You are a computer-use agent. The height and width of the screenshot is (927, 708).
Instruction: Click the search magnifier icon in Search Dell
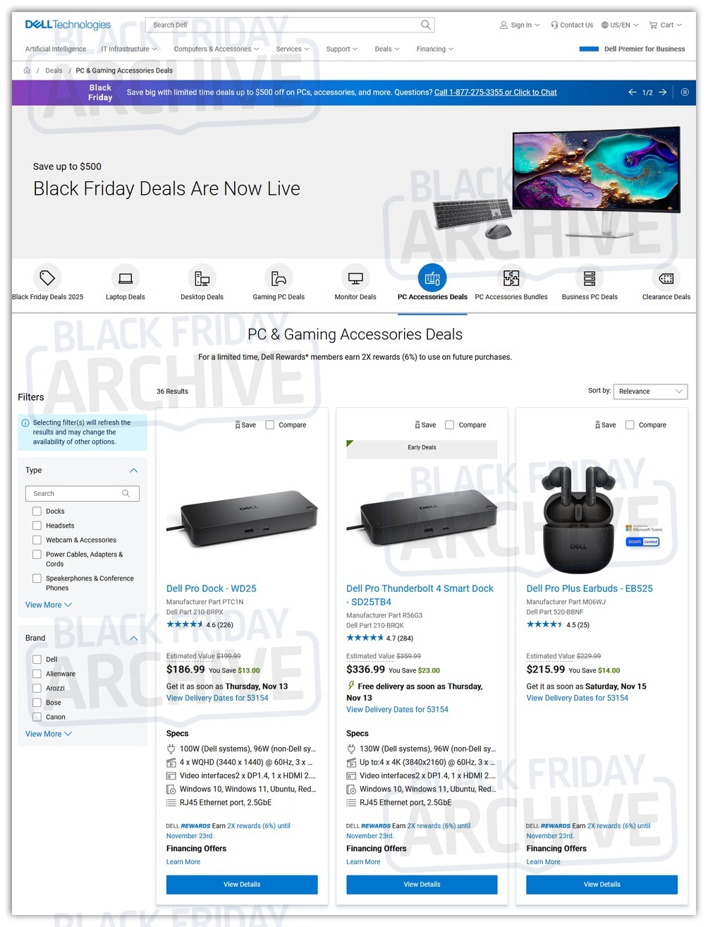[425, 25]
